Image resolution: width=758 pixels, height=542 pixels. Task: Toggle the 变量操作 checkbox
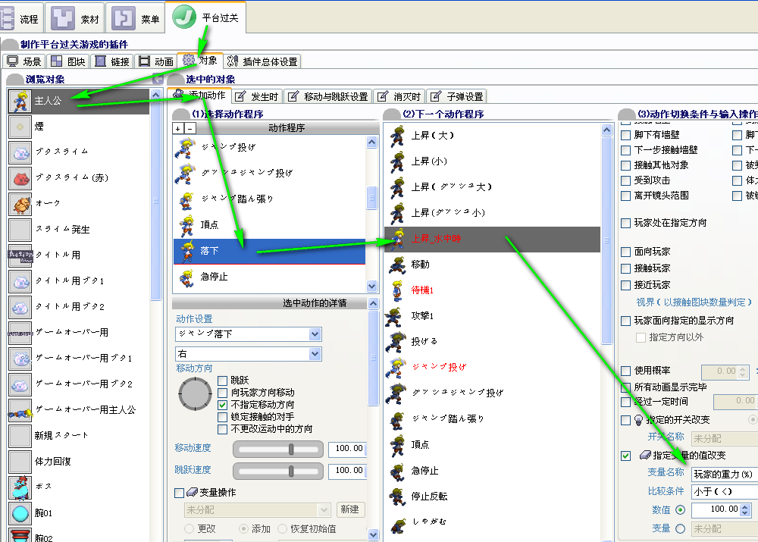tap(179, 493)
